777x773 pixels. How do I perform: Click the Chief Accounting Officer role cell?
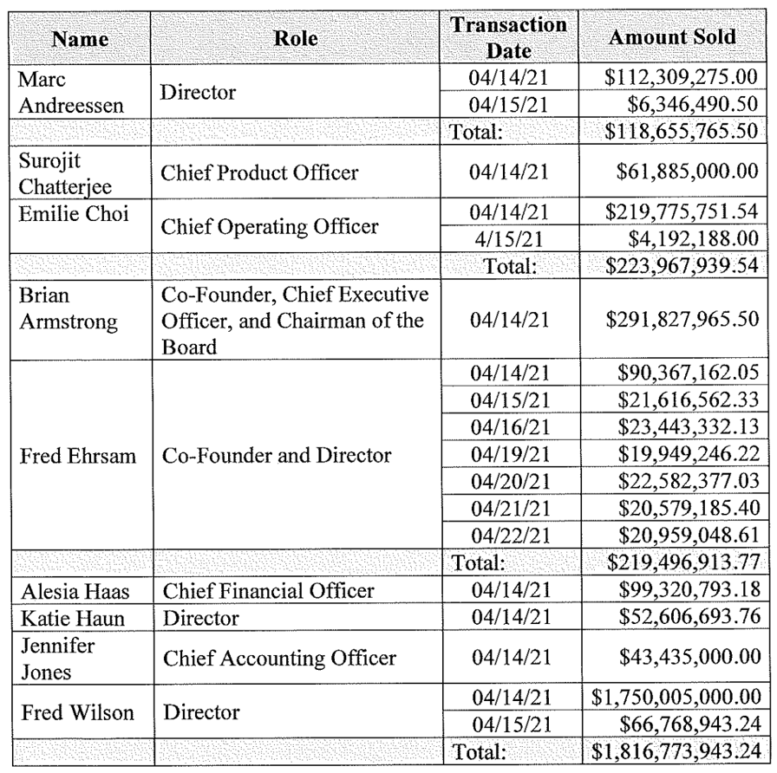(x=279, y=659)
